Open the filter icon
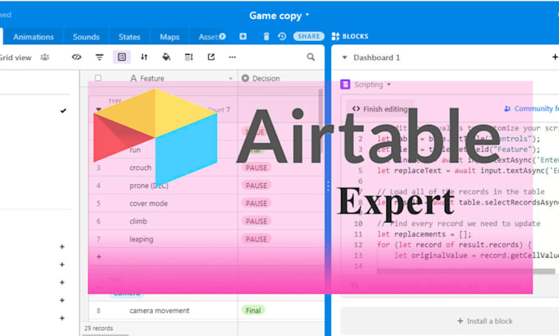 [99, 57]
